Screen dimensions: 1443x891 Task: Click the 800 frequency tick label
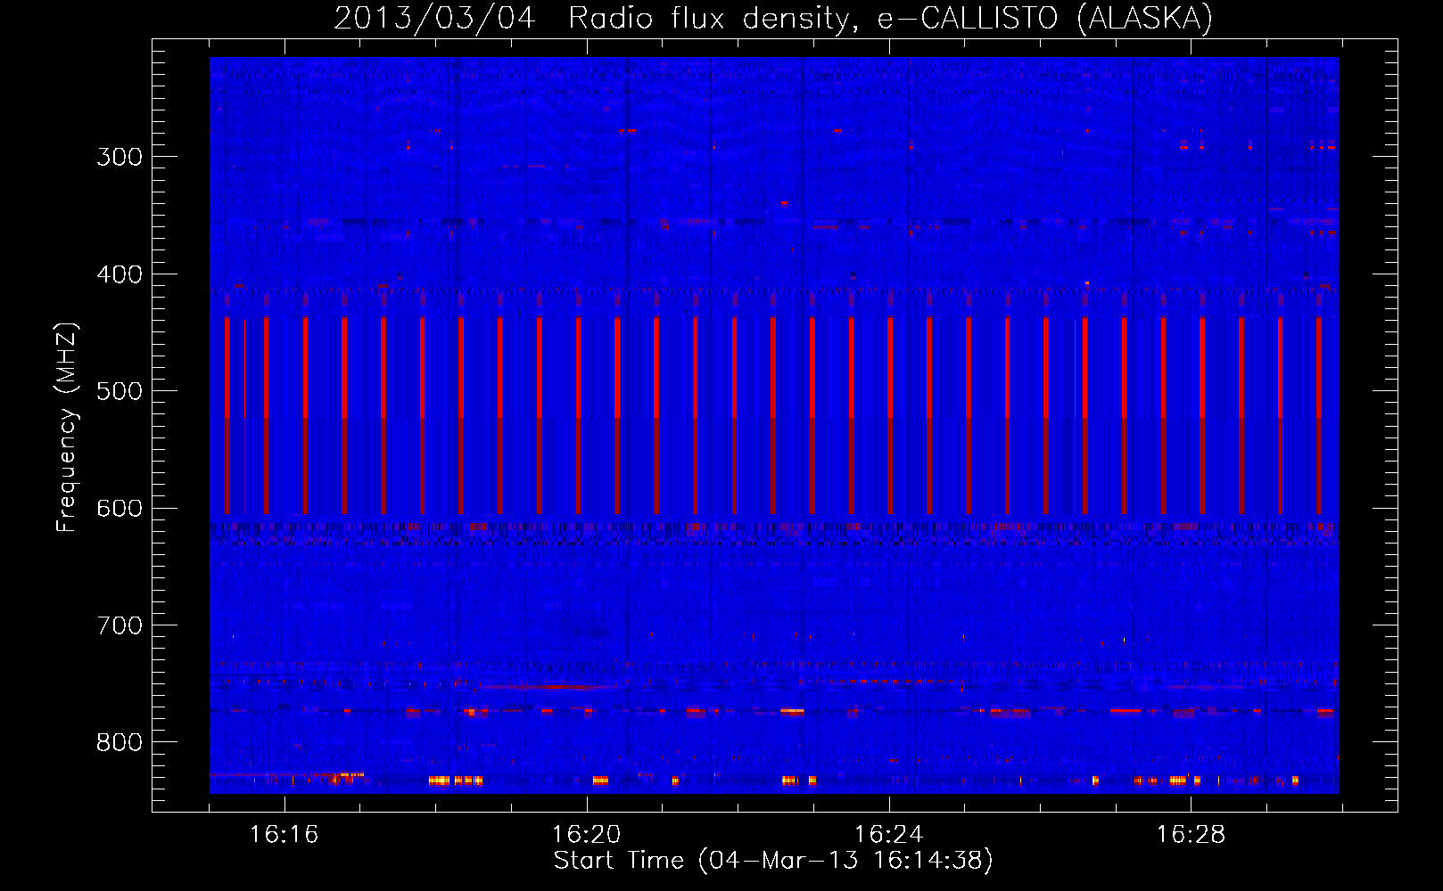pyautogui.click(x=120, y=742)
